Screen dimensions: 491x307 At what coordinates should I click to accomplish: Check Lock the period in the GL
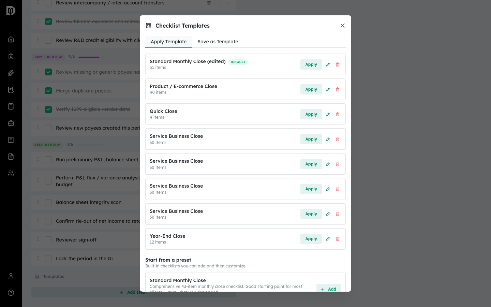tap(48, 259)
